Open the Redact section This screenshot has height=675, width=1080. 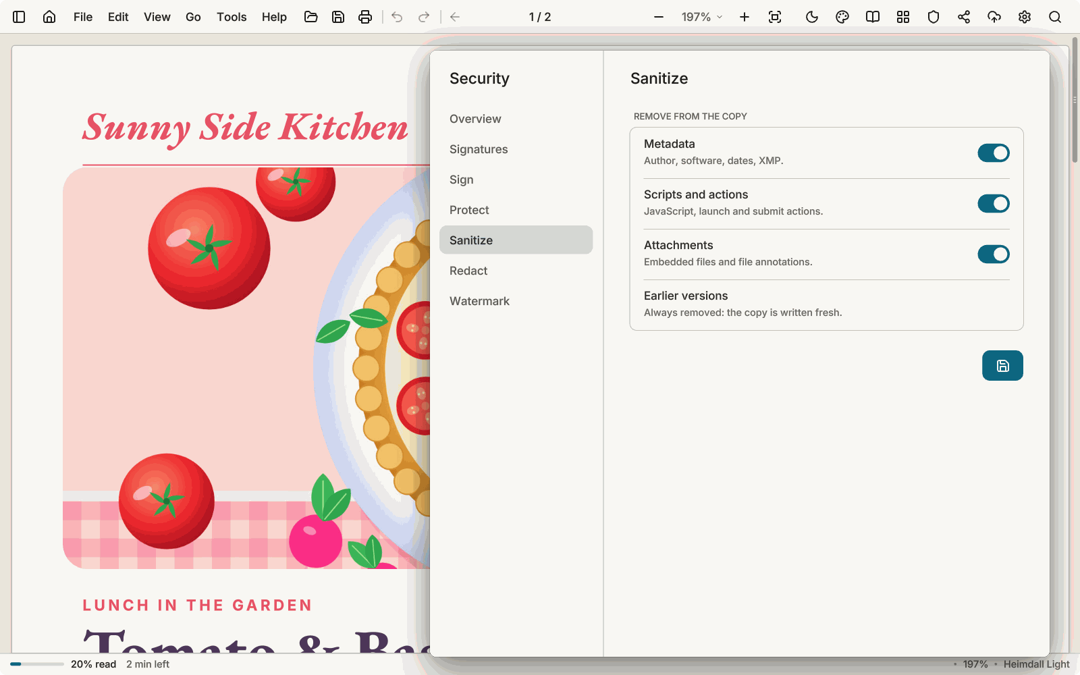pos(516,271)
